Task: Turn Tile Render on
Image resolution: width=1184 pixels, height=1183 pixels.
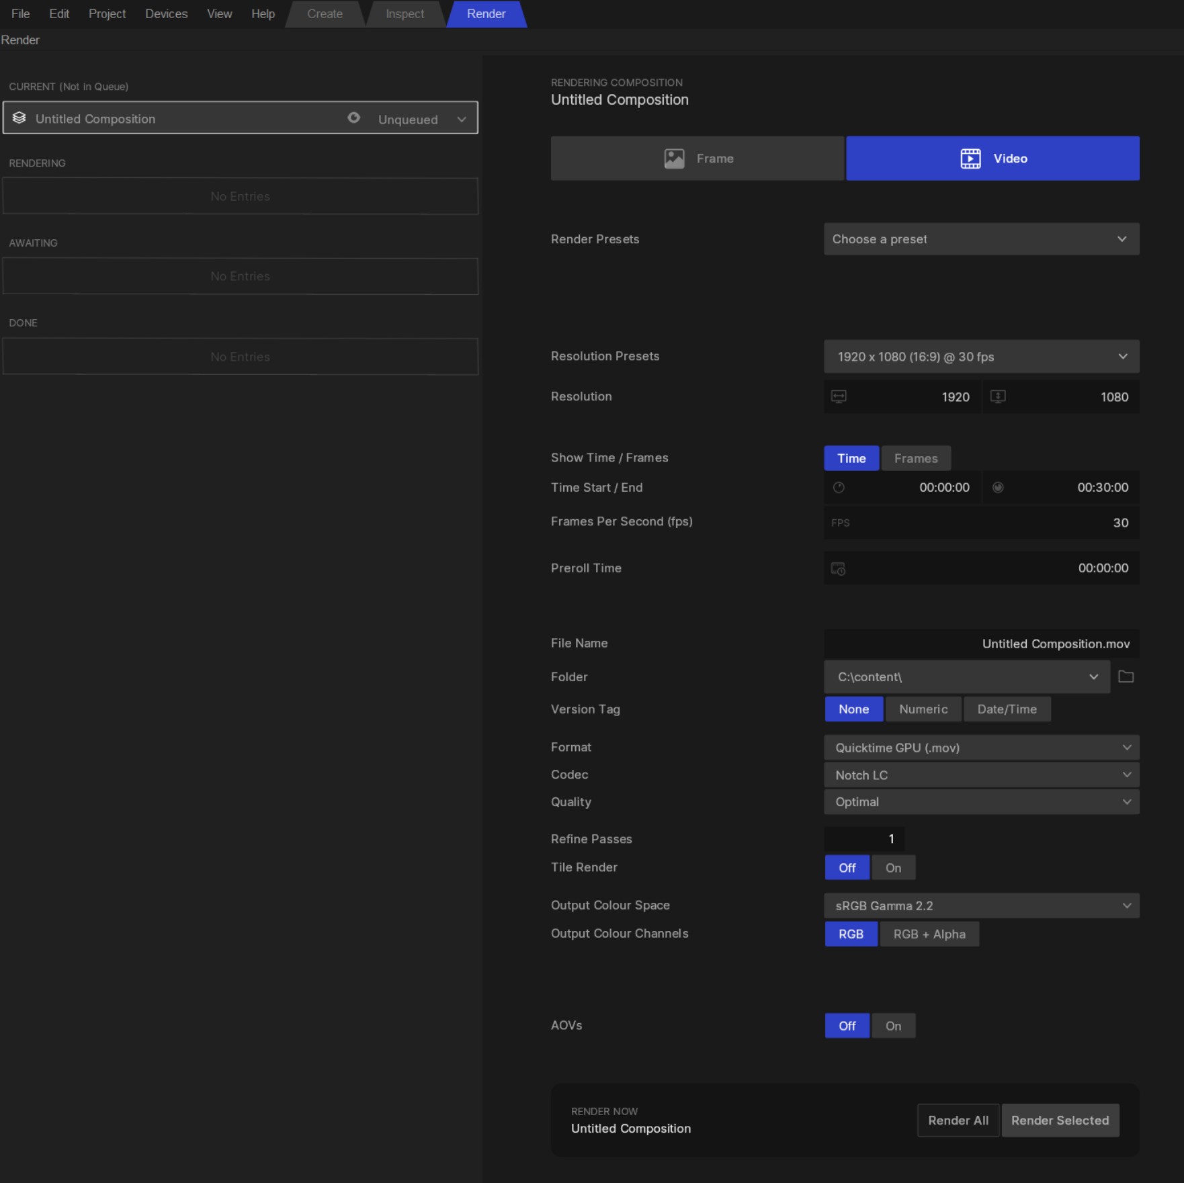Action: [x=893, y=868]
